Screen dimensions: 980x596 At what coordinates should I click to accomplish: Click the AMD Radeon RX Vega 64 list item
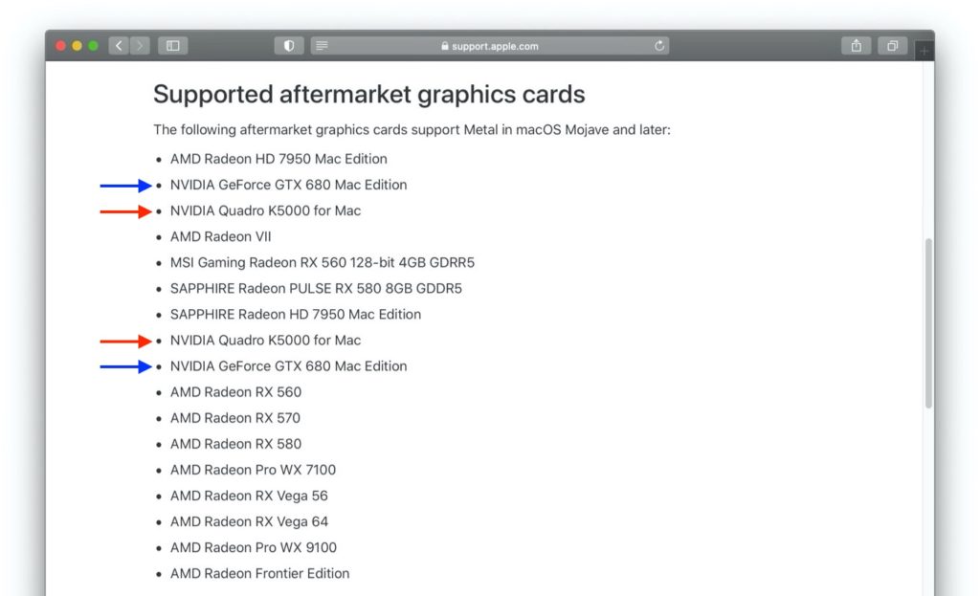tap(247, 521)
